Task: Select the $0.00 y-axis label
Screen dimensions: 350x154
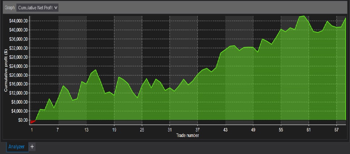Action: 22,120
